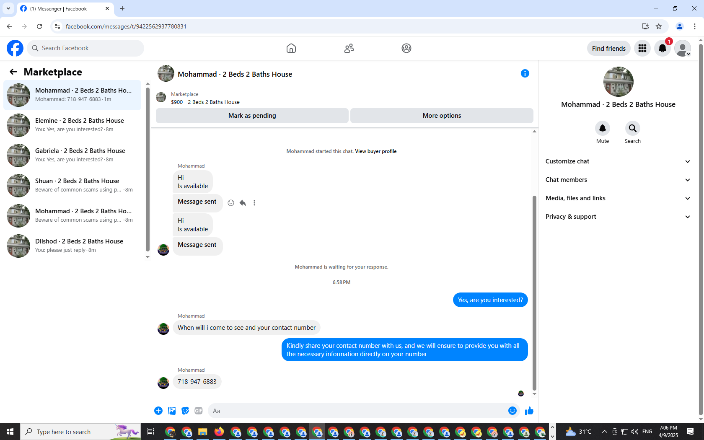Open the Shuan 2 Beds 2 Baths House chat
The image size is (704, 440).
(x=72, y=186)
